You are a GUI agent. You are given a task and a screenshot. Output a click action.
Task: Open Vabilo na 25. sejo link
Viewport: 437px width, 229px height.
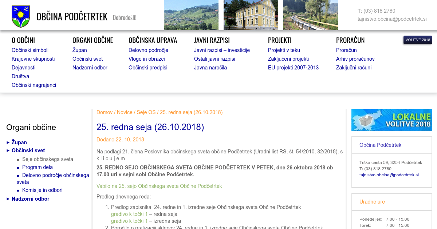pyautogui.click(x=159, y=186)
